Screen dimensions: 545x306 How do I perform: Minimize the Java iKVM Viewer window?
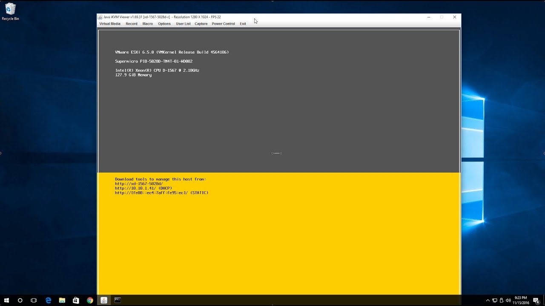(429, 17)
